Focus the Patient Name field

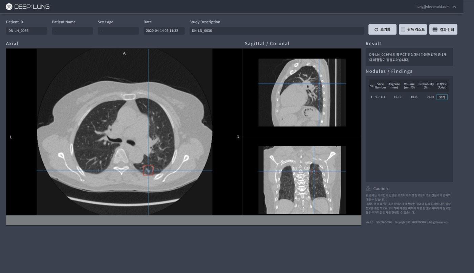point(72,31)
